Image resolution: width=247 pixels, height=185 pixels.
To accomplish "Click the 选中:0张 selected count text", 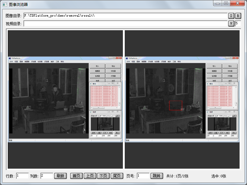I will (x=219, y=176).
